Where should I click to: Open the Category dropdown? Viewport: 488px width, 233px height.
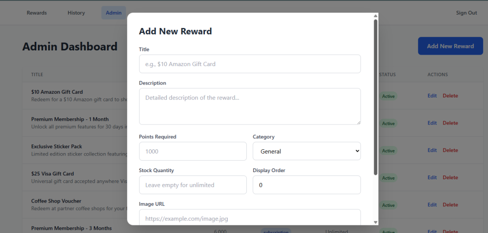click(306, 151)
